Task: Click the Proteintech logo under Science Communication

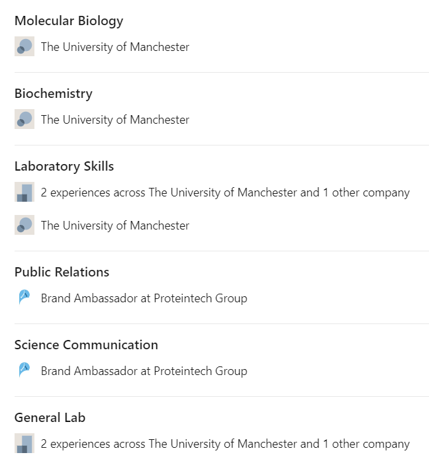Action: (24, 370)
